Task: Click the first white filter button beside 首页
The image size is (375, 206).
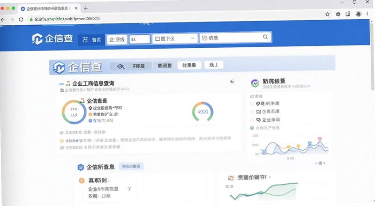Action: coord(117,39)
